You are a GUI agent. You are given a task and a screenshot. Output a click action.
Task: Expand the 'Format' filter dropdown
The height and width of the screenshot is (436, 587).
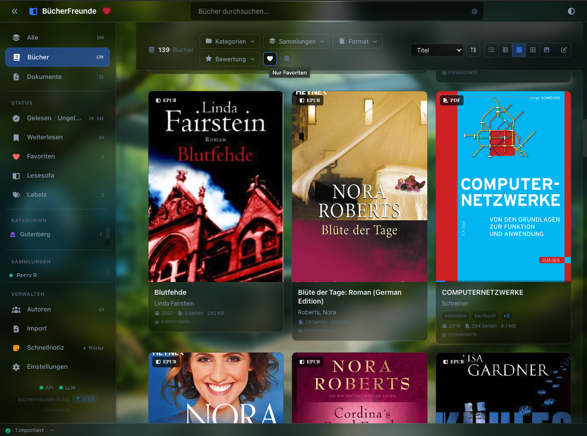click(358, 41)
